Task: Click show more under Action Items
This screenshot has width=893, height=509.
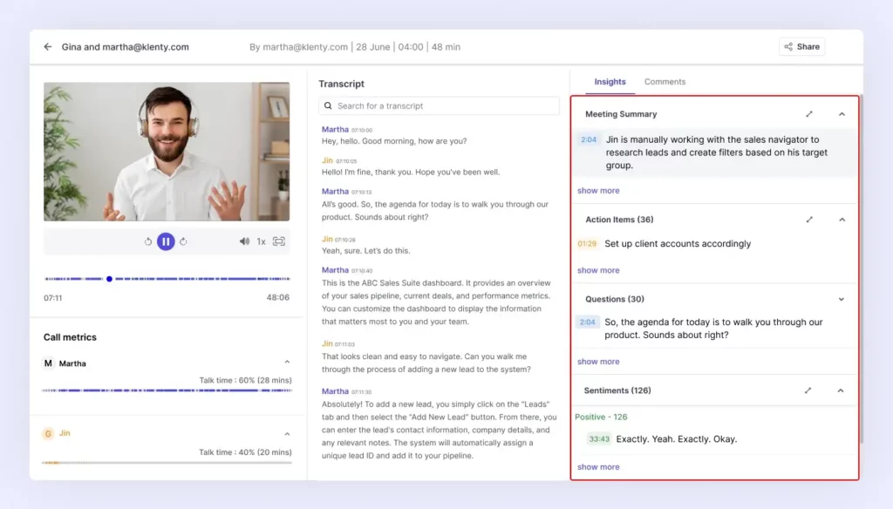Action: 598,270
